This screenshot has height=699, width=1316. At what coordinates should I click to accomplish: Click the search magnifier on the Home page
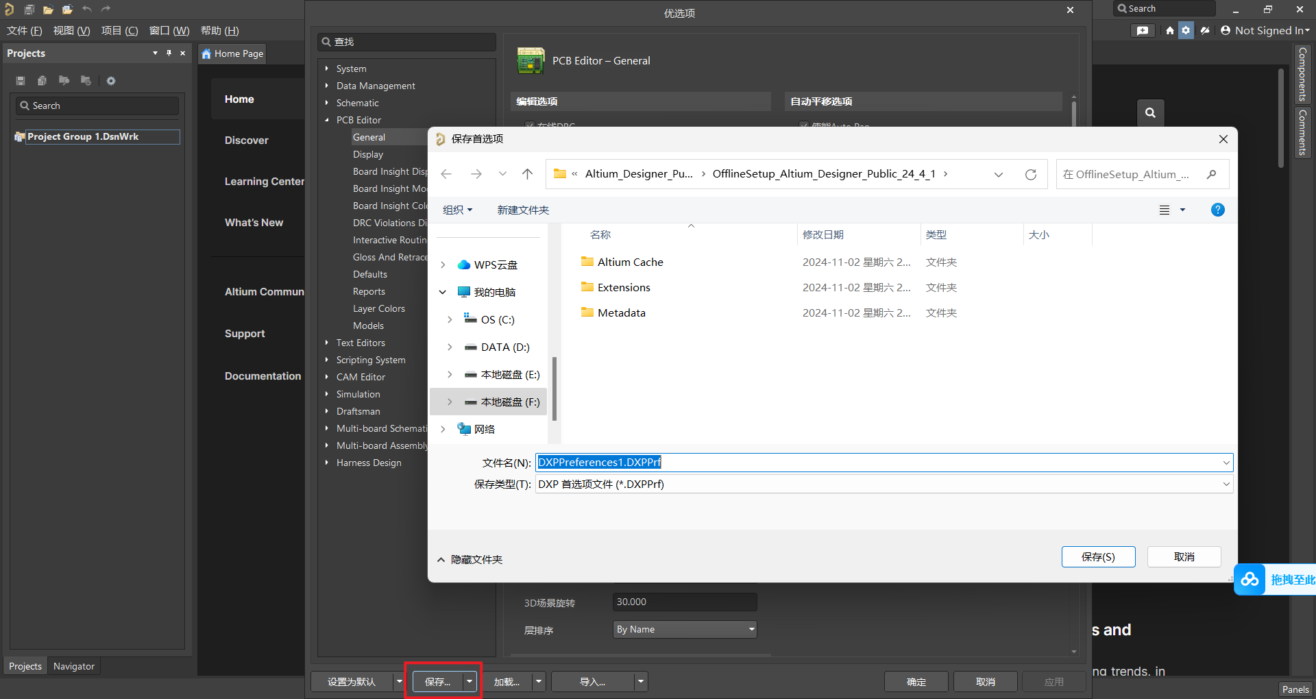coord(1150,112)
